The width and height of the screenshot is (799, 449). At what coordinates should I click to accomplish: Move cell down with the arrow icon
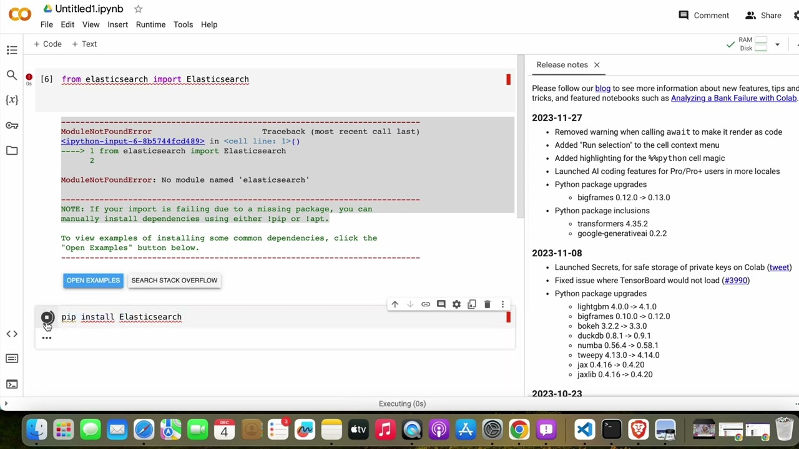(410, 304)
